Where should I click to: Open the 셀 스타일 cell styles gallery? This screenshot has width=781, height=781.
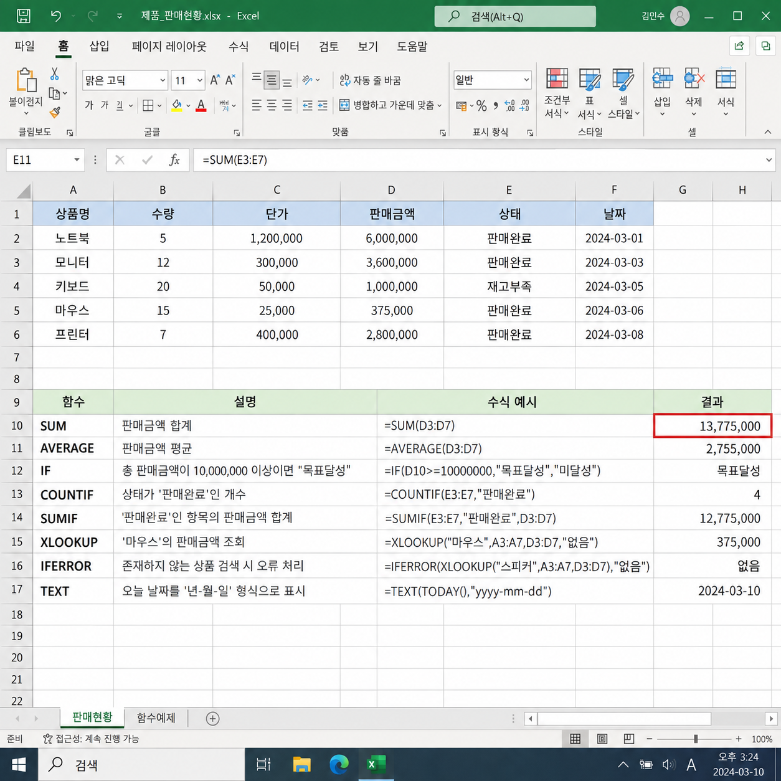(x=623, y=93)
